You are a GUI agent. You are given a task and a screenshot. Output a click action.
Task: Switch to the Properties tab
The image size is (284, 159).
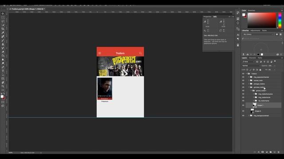[x=207, y=17]
